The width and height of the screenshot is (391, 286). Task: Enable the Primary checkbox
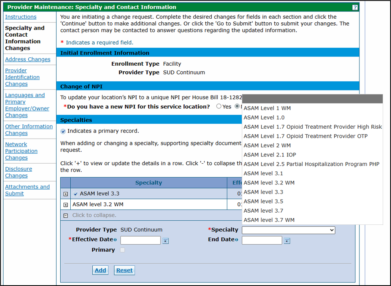(x=123, y=250)
